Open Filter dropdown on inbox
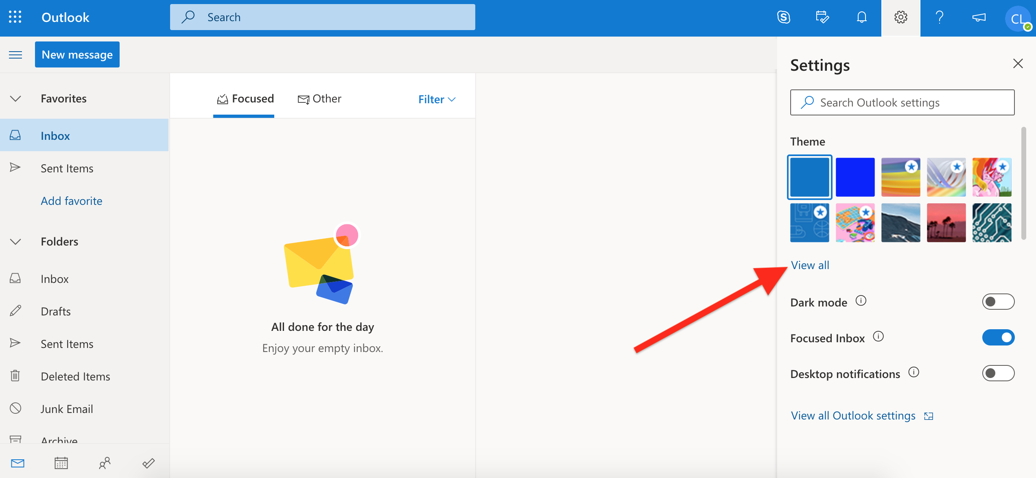1036x478 pixels. coord(436,99)
